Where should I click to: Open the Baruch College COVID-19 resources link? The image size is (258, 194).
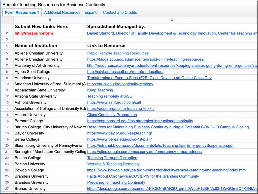coord(168,127)
